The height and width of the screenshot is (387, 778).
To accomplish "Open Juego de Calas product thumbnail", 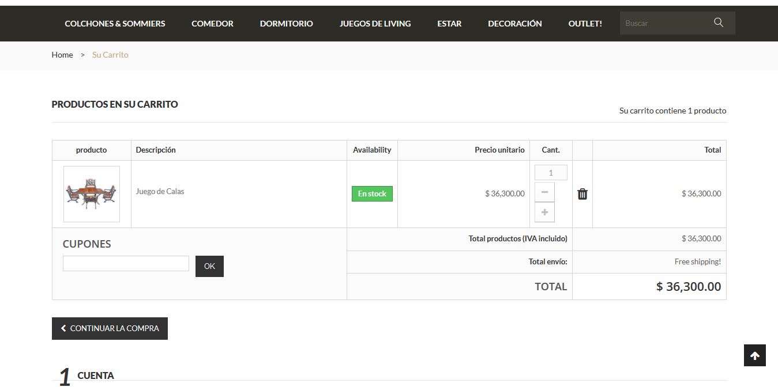I will click(x=92, y=194).
